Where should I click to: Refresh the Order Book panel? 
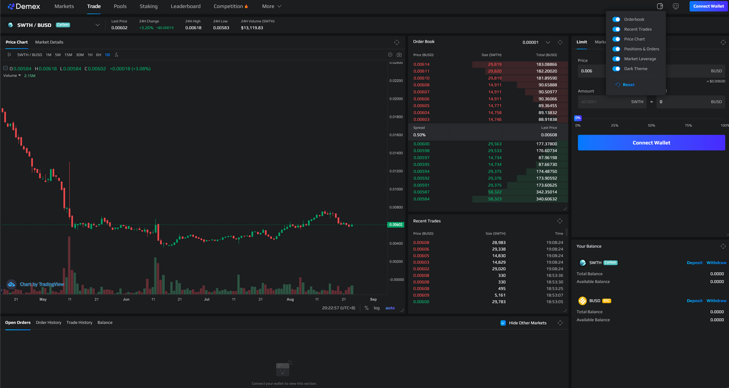point(560,42)
